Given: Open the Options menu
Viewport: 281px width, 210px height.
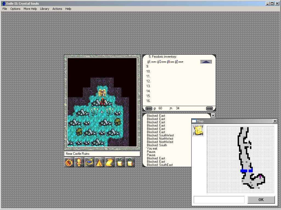Looking at the screenshot, I should pyautogui.click(x=15, y=9).
